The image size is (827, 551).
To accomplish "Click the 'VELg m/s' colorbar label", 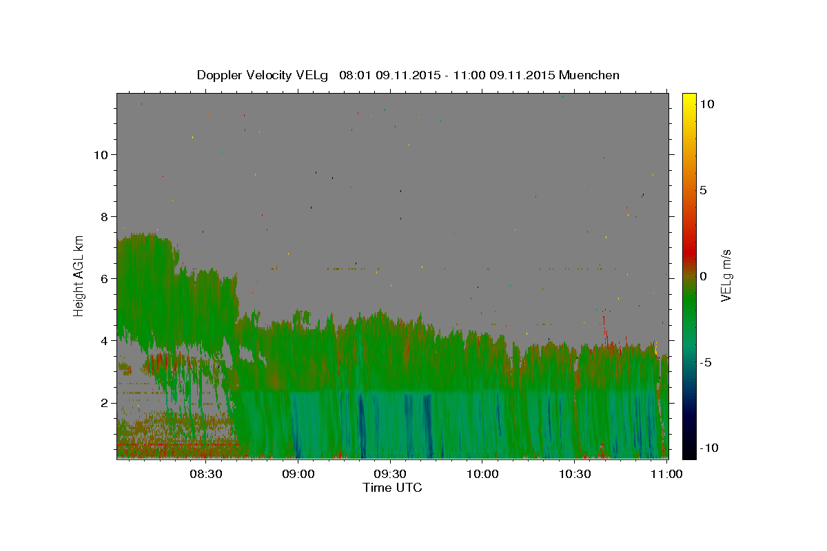I will click(726, 275).
